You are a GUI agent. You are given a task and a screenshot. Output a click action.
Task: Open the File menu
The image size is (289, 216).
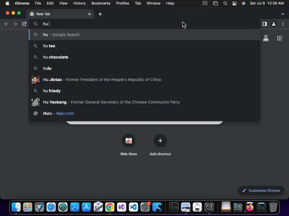pos(38,3)
